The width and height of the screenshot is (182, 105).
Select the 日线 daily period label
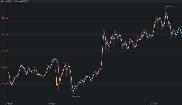point(3,1)
